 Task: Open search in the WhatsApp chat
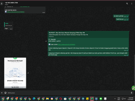pyautogui.click(x=127, y=4)
